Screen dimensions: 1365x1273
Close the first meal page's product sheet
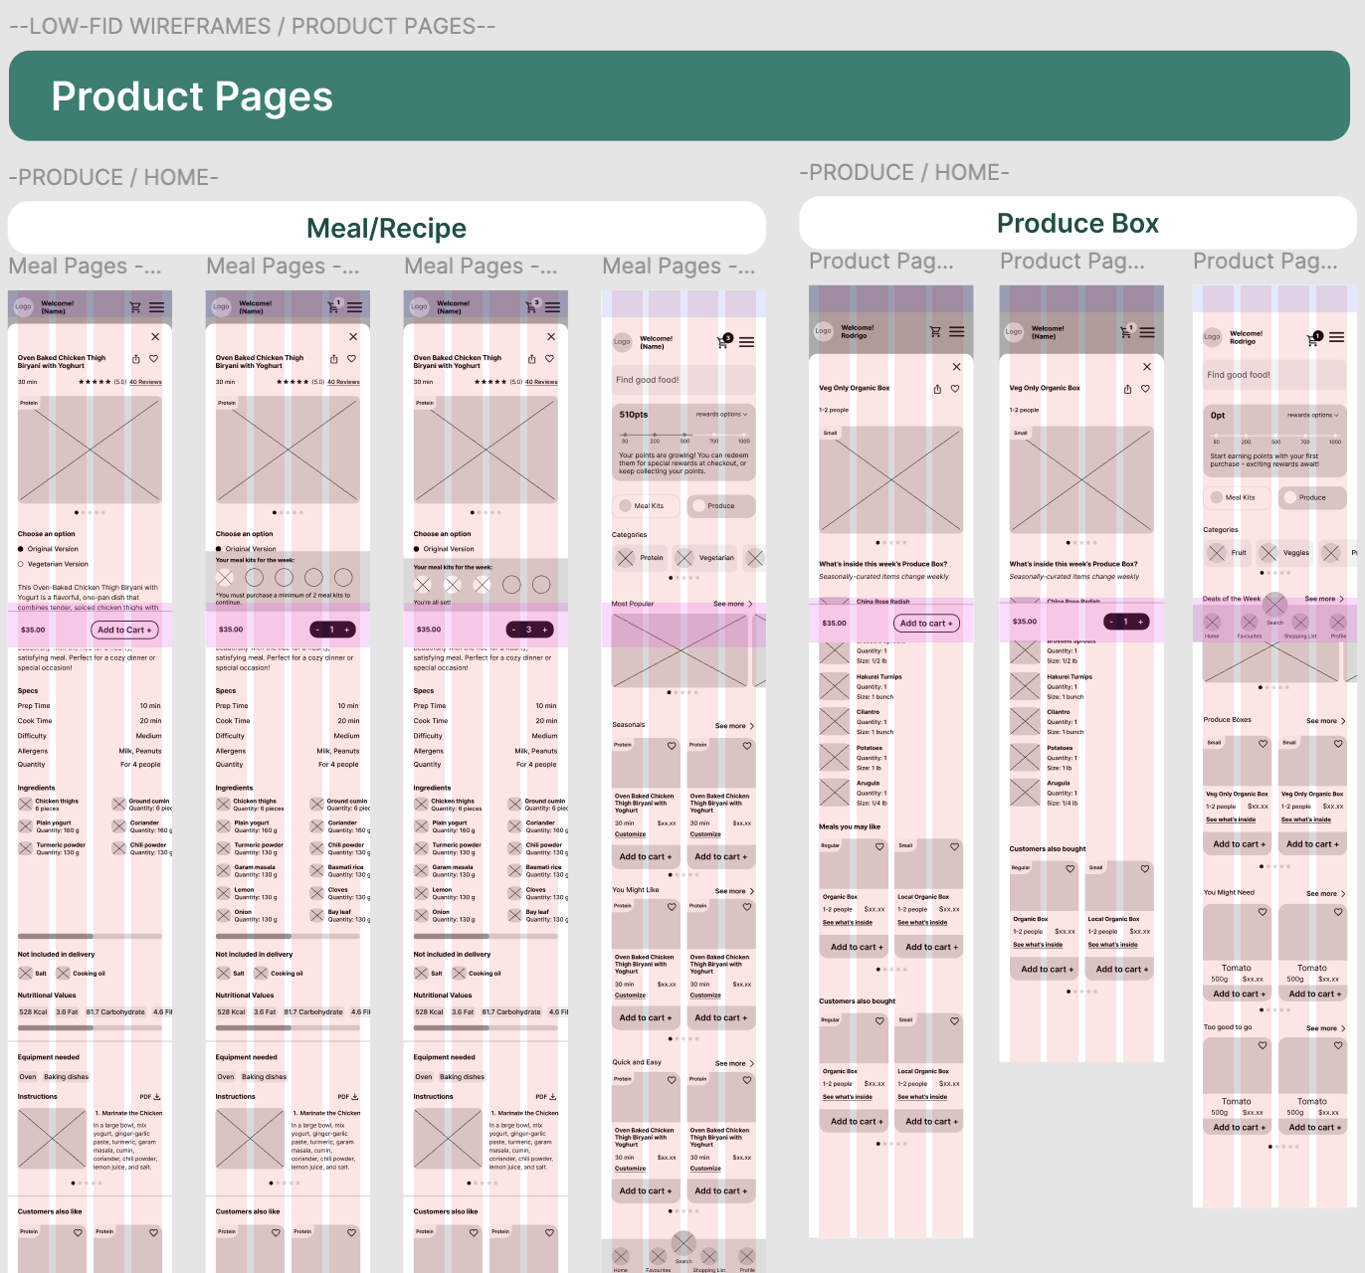click(x=155, y=337)
